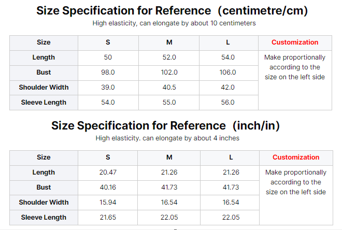Select the bust value 40.16 in inches
Screen dimensions: 342x230
pyautogui.click(x=108, y=188)
